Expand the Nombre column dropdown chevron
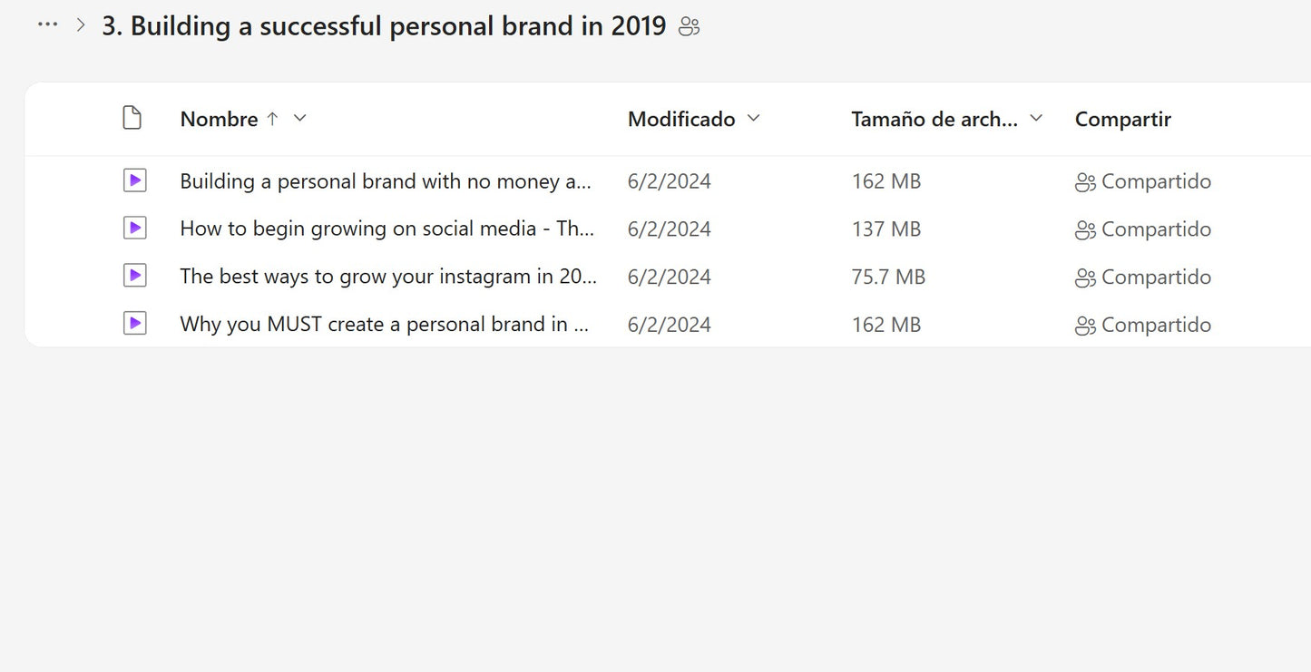Viewport: 1311px width, 672px height. pyautogui.click(x=300, y=119)
